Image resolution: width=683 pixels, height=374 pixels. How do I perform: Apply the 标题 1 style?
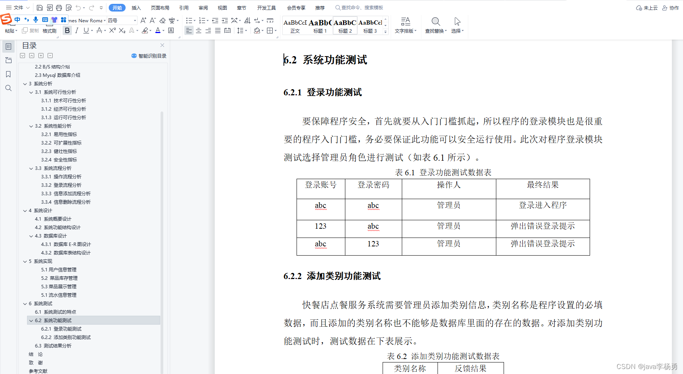tap(320, 26)
